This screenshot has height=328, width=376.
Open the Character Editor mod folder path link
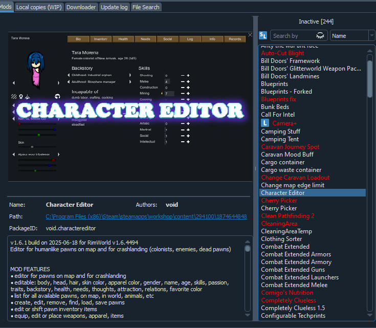tap(146, 216)
